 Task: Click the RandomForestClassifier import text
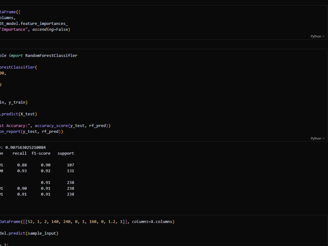coord(51,55)
